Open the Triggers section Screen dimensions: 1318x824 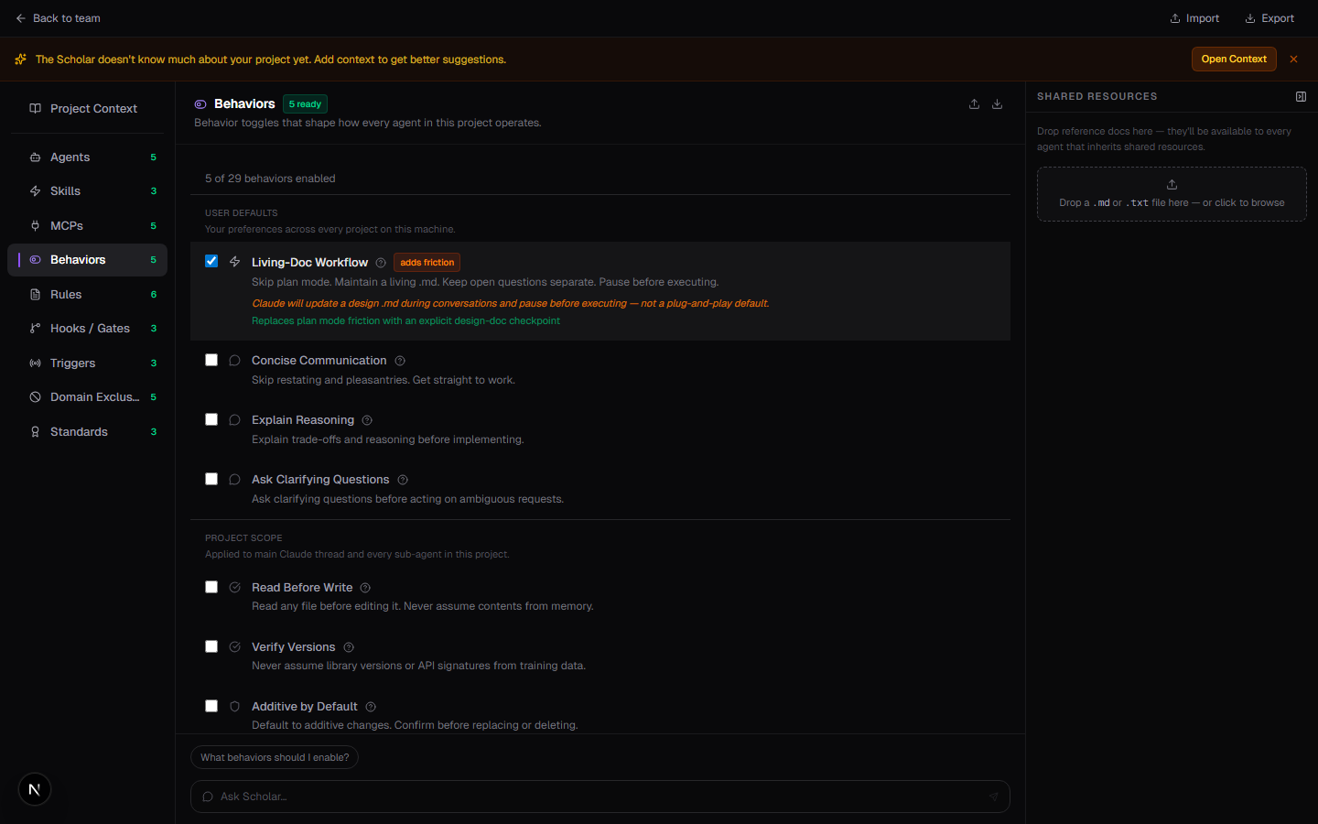point(87,363)
